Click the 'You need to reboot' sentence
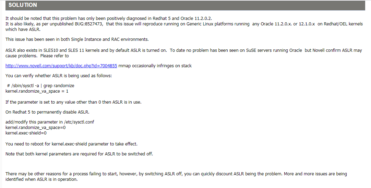Image resolution: width=371 pixels, height=188 pixels. pos(71,144)
